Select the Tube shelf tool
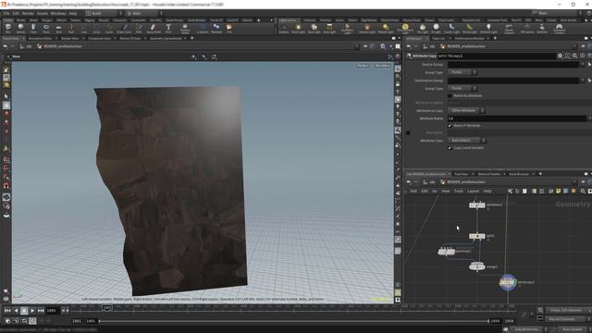592x333 pixels. 33,29
